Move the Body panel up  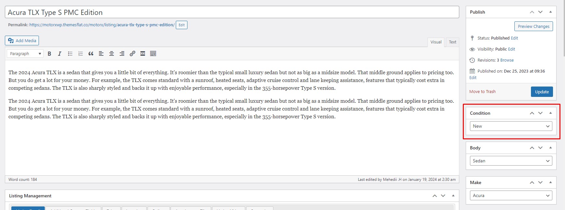pyautogui.click(x=532, y=148)
